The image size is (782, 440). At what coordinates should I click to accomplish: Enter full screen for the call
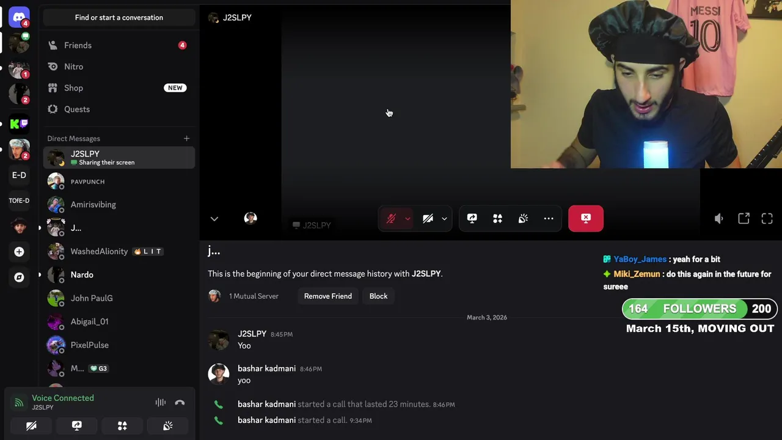point(767,219)
